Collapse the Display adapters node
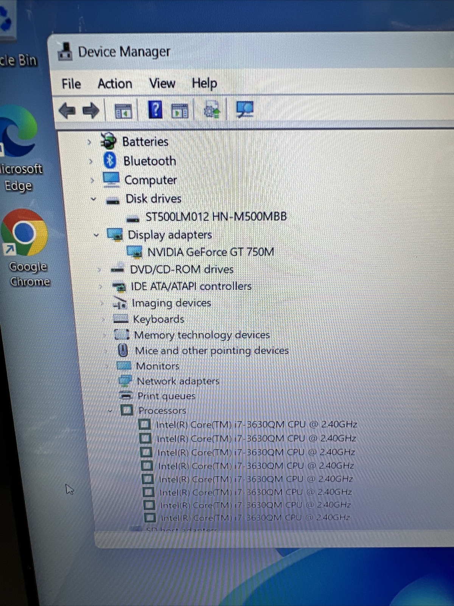Image resolution: width=454 pixels, height=606 pixels. [x=96, y=235]
